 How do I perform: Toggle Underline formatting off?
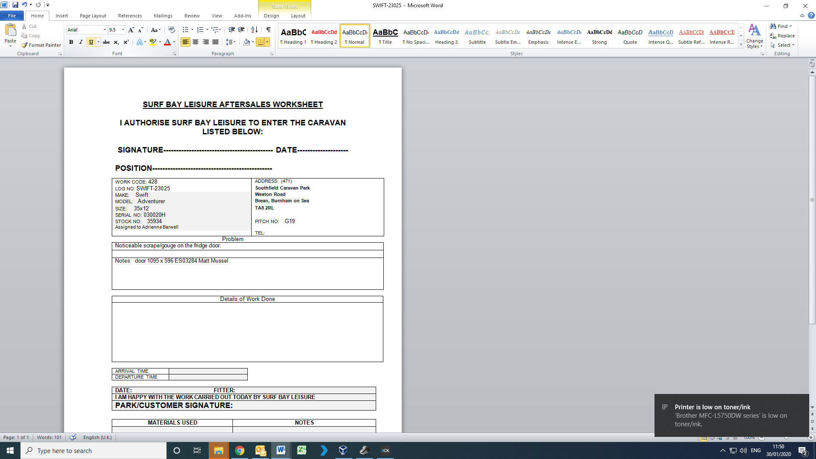pyautogui.click(x=91, y=42)
